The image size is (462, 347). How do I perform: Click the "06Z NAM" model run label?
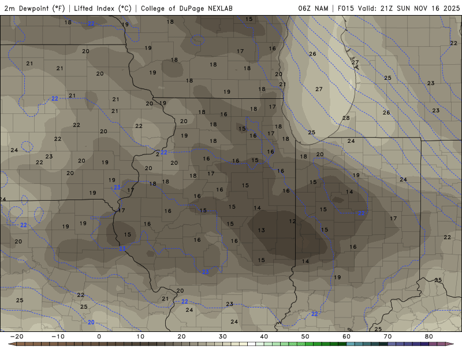(x=313, y=8)
